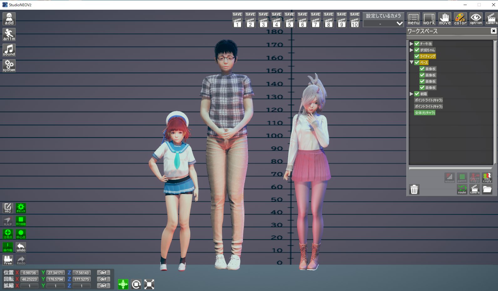Toggle visibility checkbox for ライティング
498x291 pixels.
point(417,56)
